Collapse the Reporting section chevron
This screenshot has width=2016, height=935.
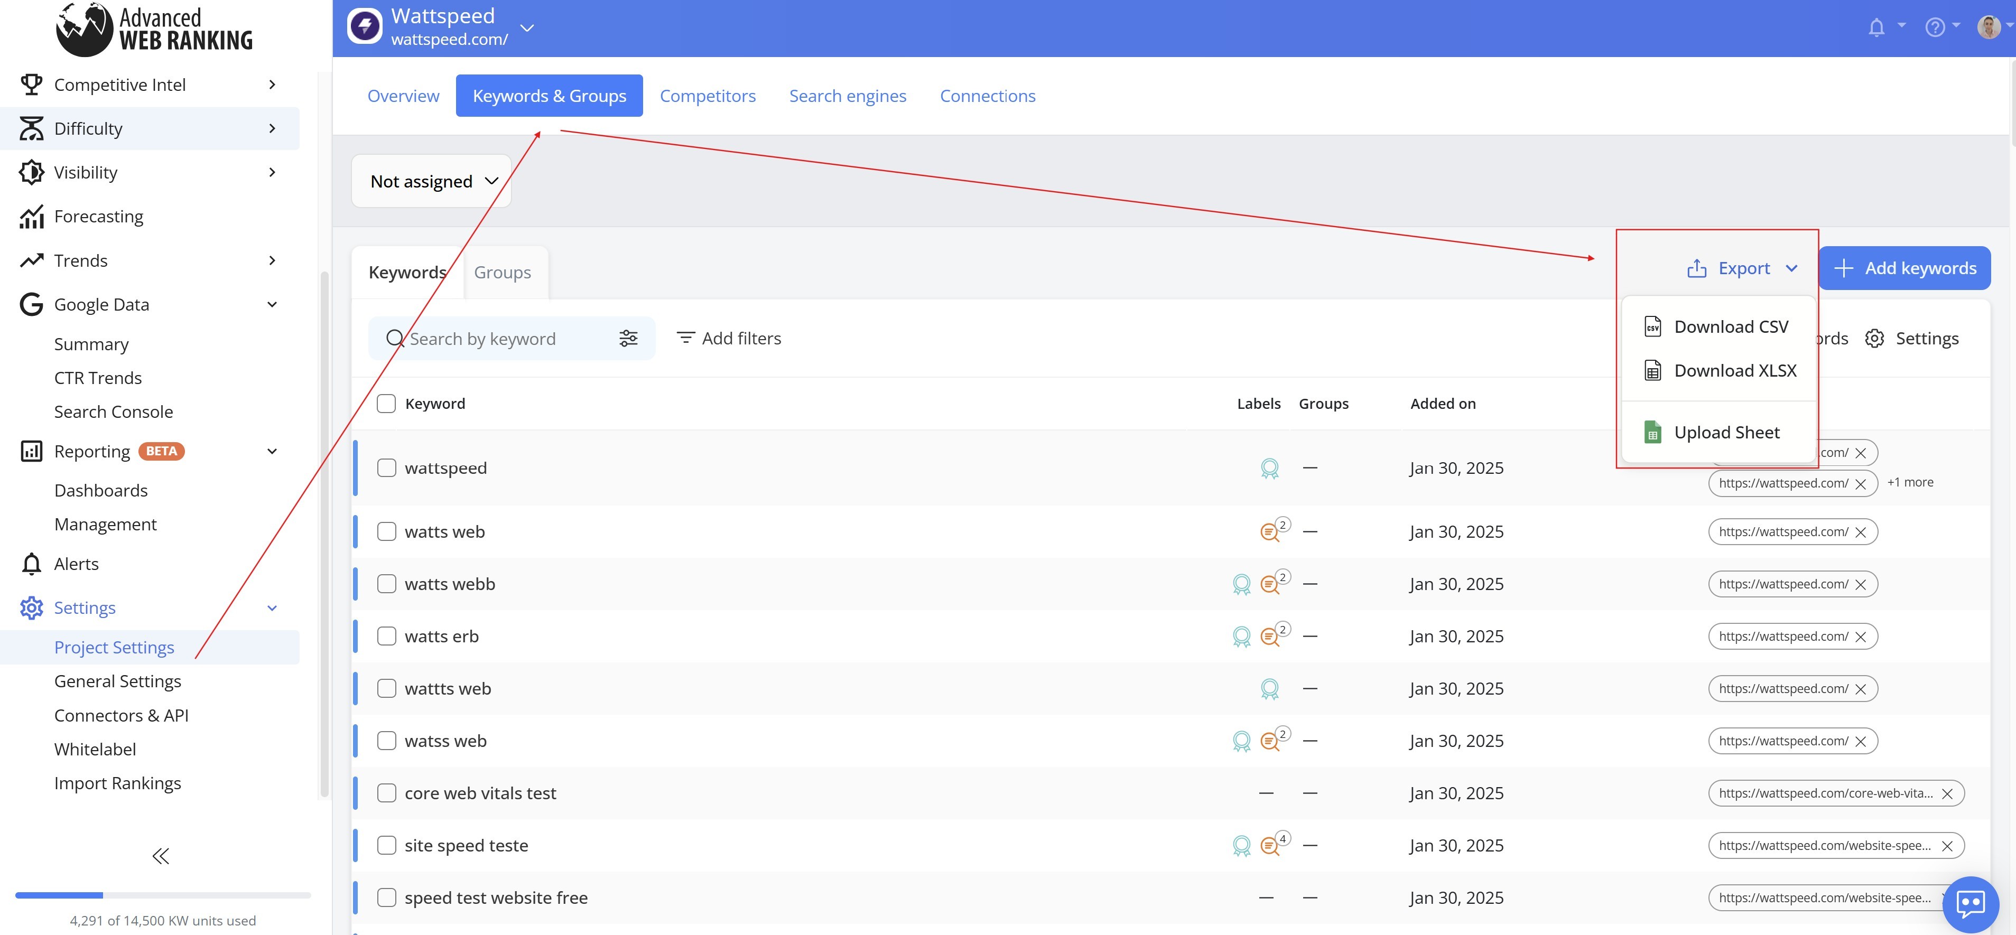pyautogui.click(x=272, y=452)
